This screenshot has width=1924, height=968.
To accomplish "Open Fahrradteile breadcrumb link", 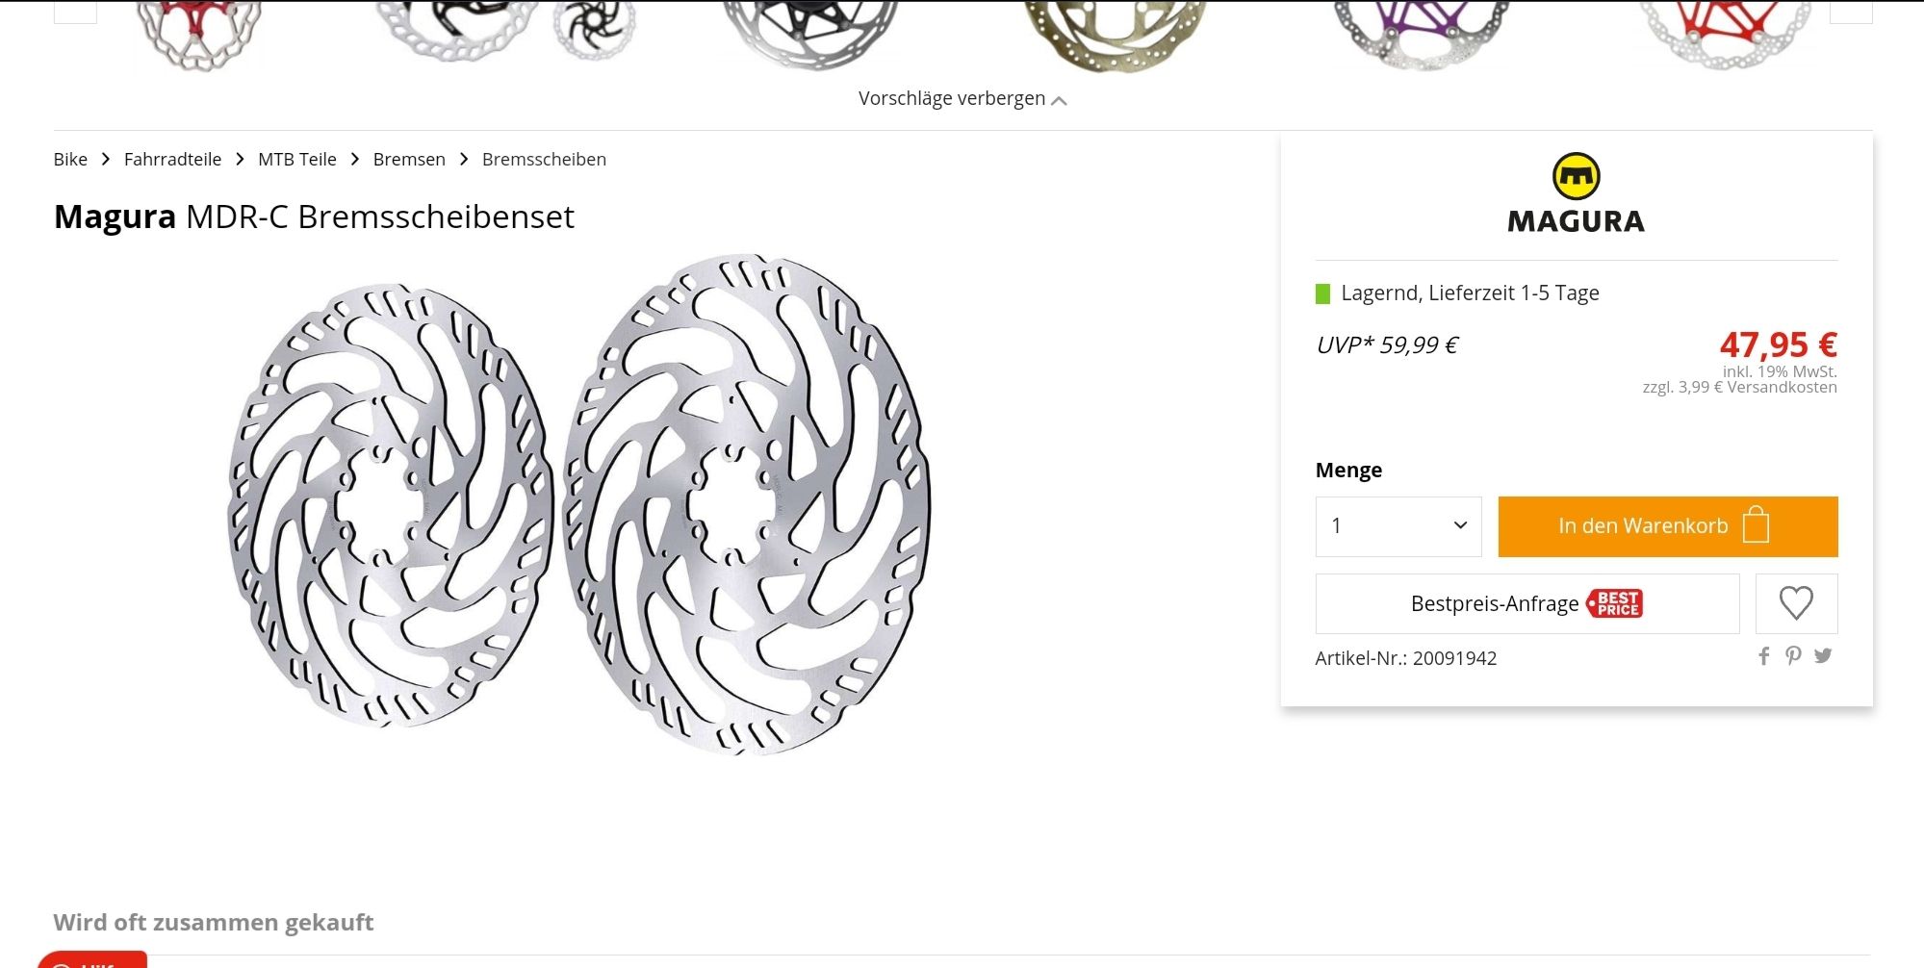I will (x=172, y=160).
